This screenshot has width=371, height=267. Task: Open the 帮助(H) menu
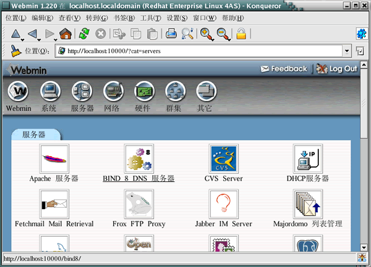click(x=233, y=18)
